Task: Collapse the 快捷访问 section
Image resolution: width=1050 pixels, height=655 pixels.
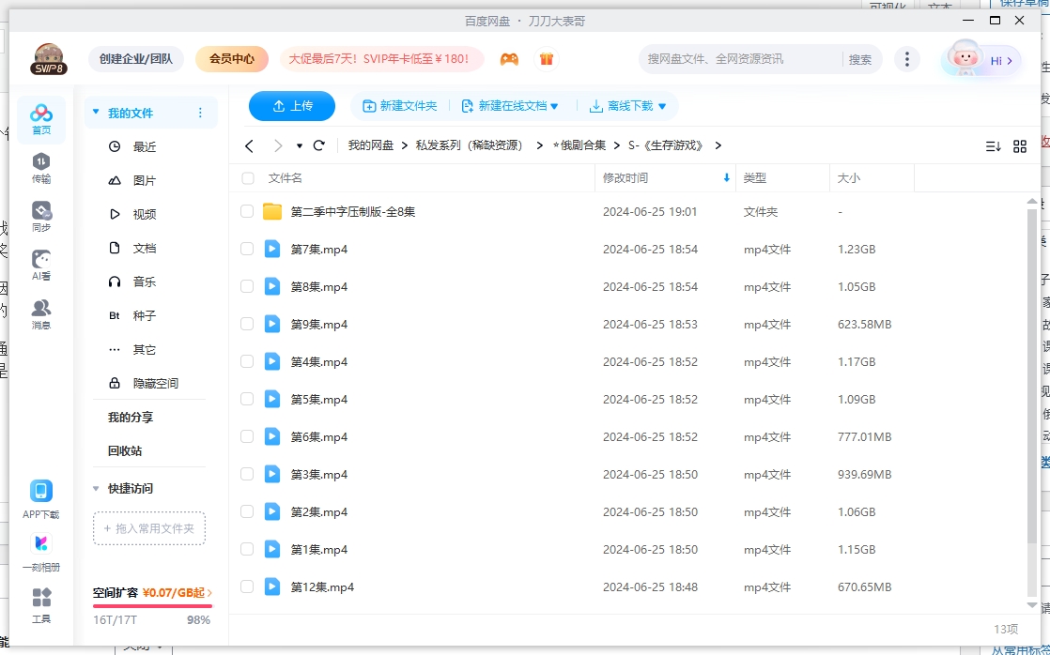Action: click(x=95, y=488)
